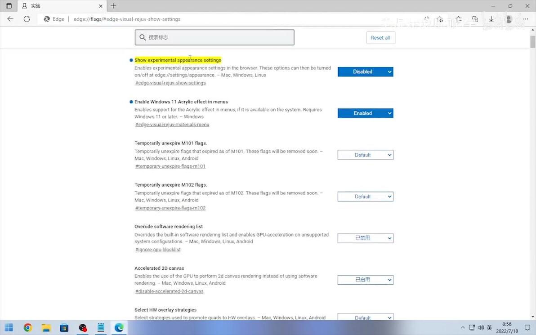Screen dimensions: 536x335
Task: Follow #ignore-gpu-blocklist link
Action: pyautogui.click(x=158, y=250)
